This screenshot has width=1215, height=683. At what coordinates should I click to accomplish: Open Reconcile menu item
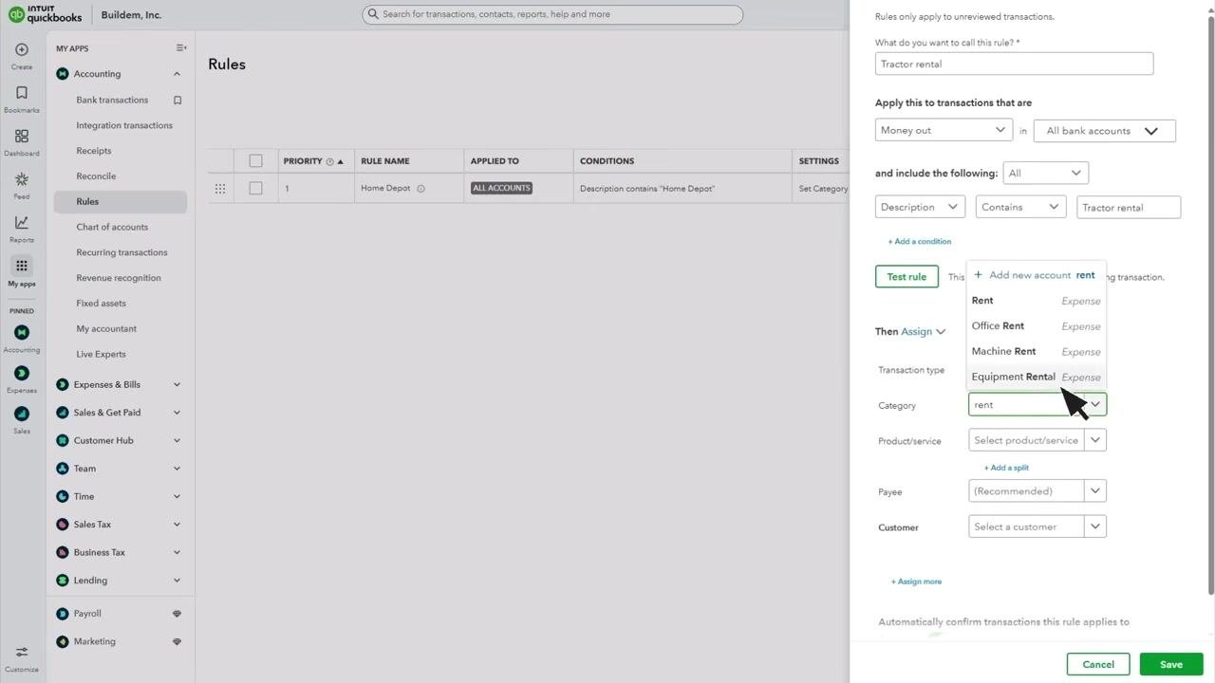click(96, 176)
